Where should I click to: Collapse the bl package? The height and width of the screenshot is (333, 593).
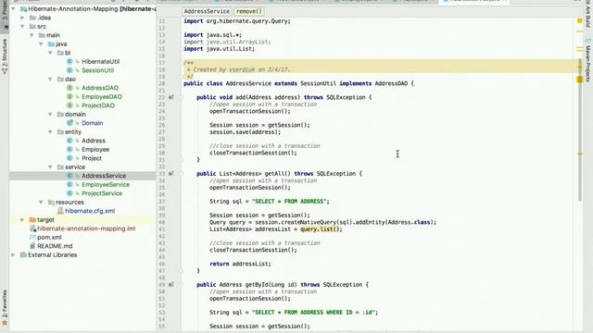coord(50,53)
